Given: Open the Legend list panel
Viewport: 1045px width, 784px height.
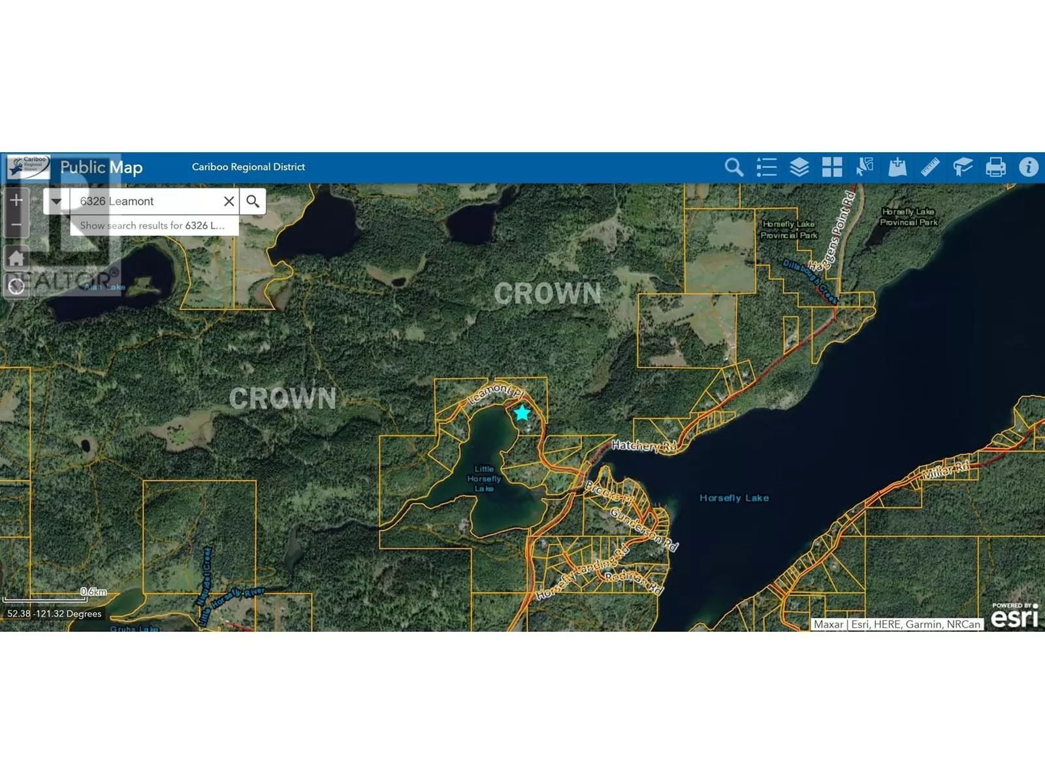Looking at the screenshot, I should tap(766, 167).
